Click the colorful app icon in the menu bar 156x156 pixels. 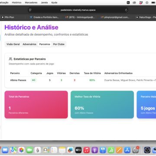point(141,3)
